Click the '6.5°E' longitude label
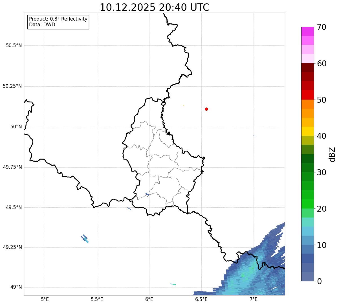The height and width of the screenshot is (305, 339). click(x=201, y=299)
